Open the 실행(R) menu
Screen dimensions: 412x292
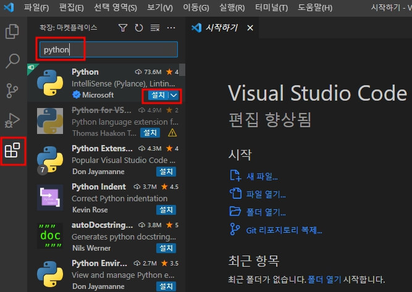[232, 7]
